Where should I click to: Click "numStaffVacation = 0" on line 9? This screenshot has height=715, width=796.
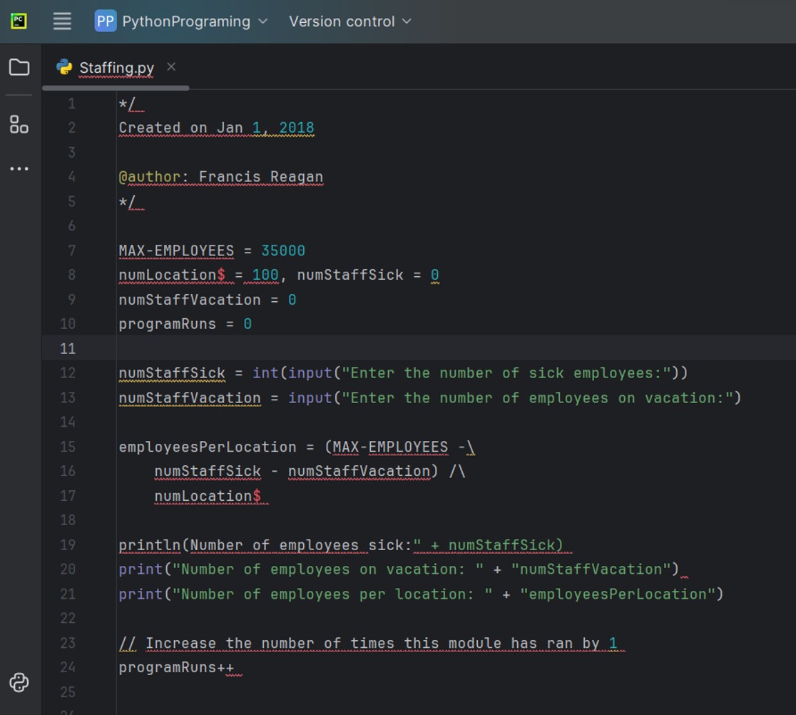[207, 300]
